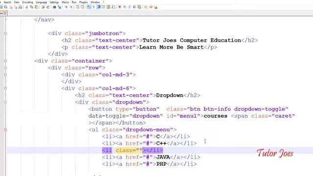Viewport: 313px width, 176px height.
Task: Zoom in using the toolbar icon
Action: pos(66,7)
